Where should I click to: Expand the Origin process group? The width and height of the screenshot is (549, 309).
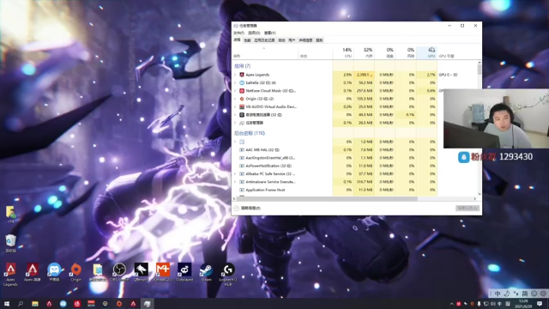click(x=235, y=99)
